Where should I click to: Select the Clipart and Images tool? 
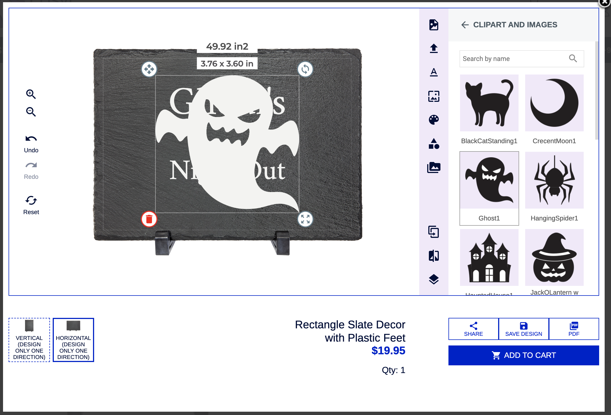tap(434, 25)
